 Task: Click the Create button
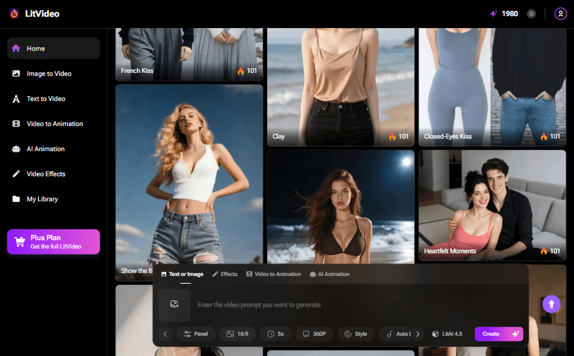pos(499,334)
